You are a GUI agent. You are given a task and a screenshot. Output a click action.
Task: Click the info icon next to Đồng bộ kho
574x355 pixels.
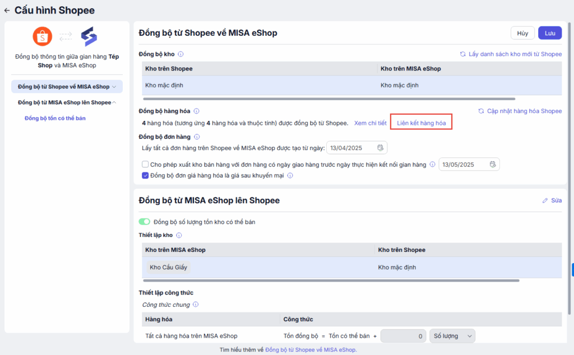[180, 54]
